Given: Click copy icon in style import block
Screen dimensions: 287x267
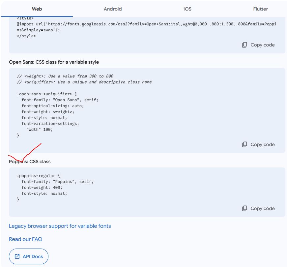Looking at the screenshot, I should pyautogui.click(x=244, y=45).
